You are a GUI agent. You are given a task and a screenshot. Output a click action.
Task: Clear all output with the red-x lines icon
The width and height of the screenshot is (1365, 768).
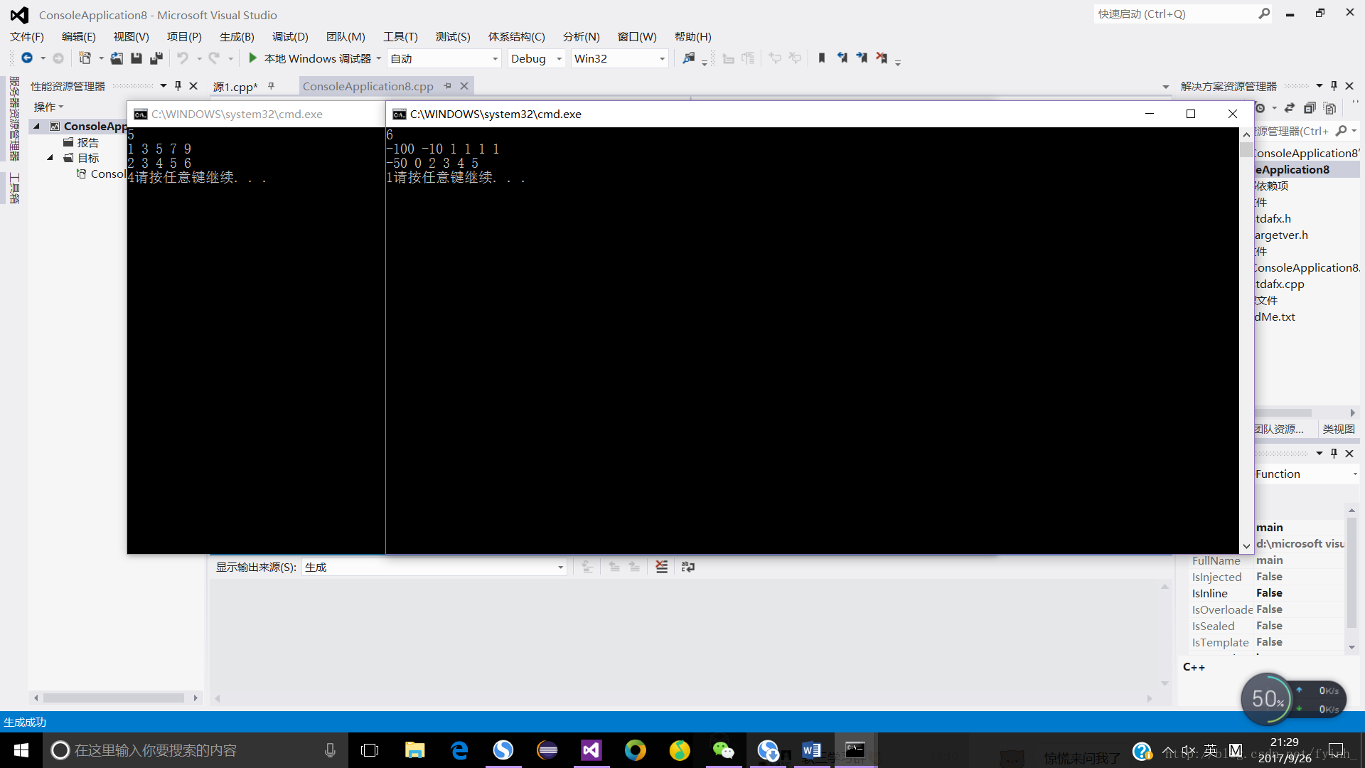point(661,567)
